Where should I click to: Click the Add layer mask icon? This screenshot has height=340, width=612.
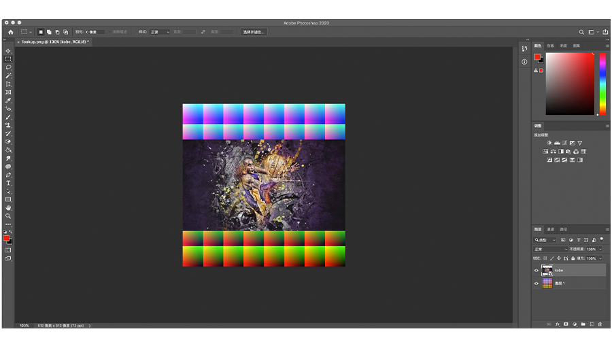(x=566, y=324)
